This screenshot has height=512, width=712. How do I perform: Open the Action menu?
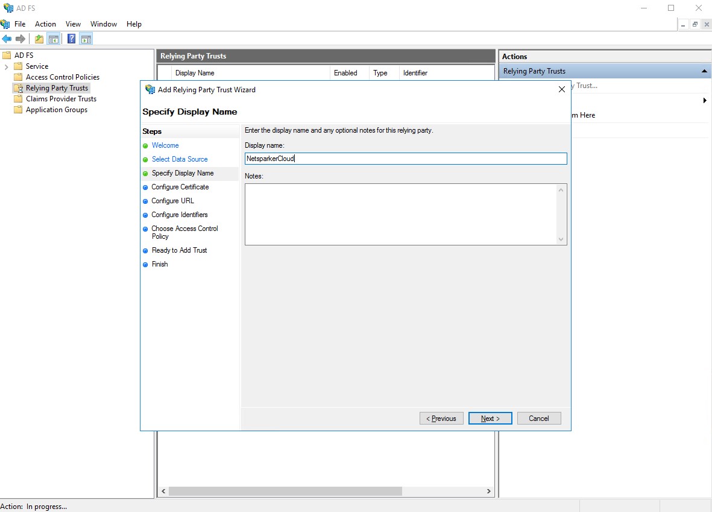coord(45,24)
